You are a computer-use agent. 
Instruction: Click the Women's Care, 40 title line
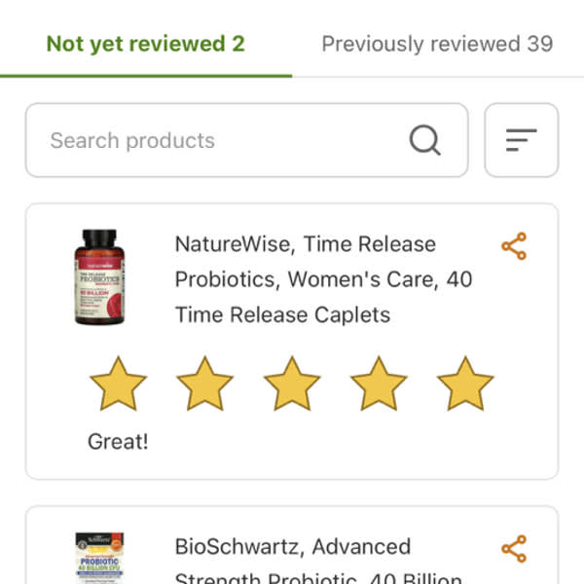[324, 279]
